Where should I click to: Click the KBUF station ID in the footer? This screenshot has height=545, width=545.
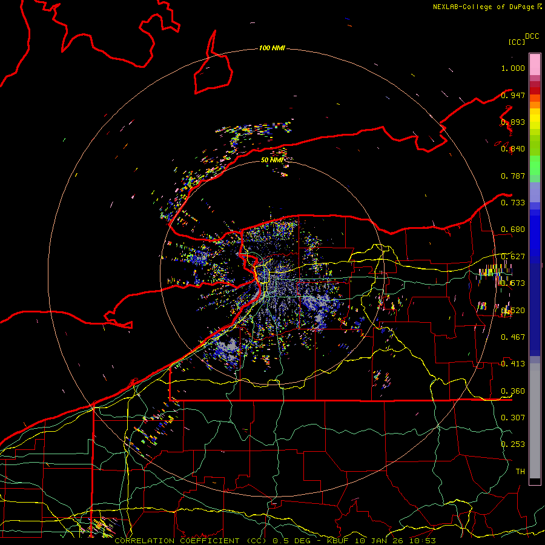pos(339,541)
